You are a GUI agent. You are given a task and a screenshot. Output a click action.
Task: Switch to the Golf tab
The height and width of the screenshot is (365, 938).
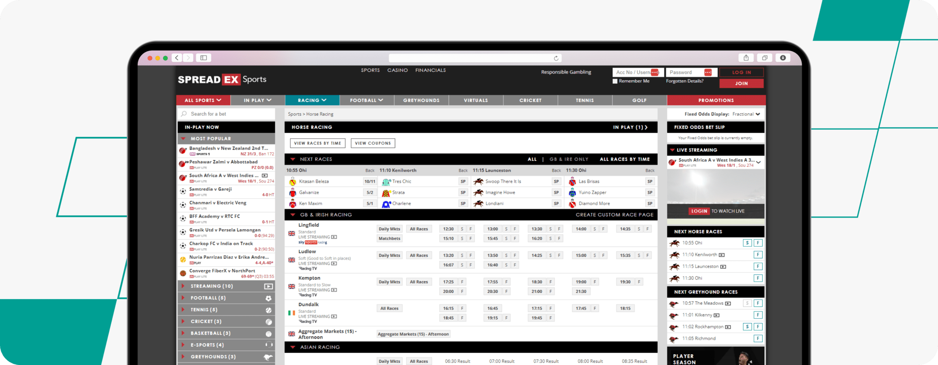click(x=639, y=100)
